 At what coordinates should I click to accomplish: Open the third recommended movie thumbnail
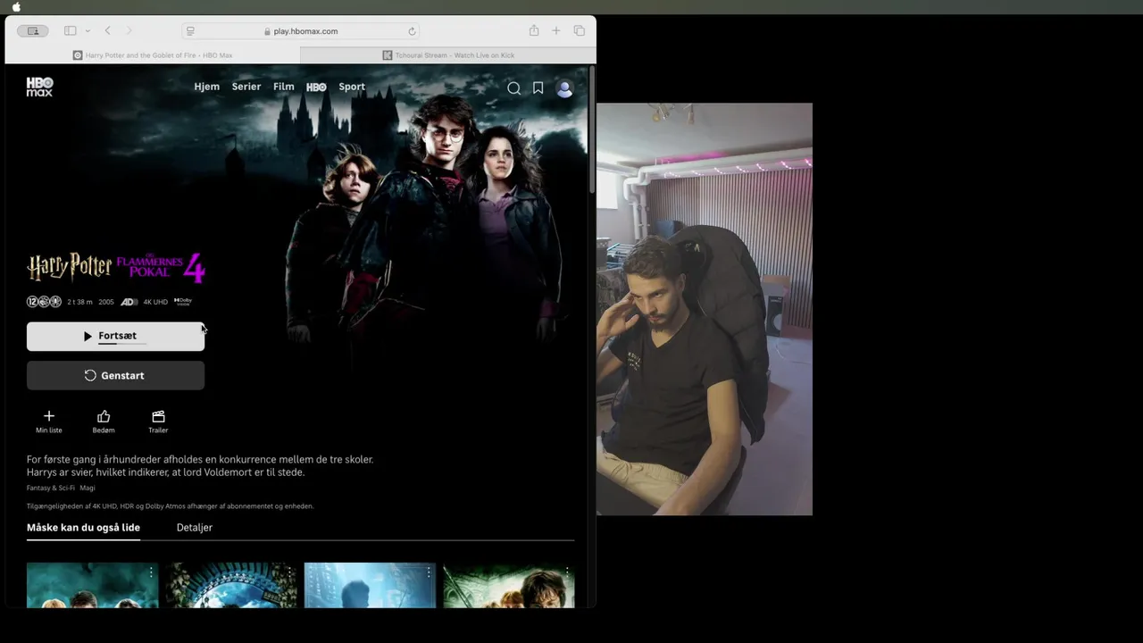pos(370,585)
